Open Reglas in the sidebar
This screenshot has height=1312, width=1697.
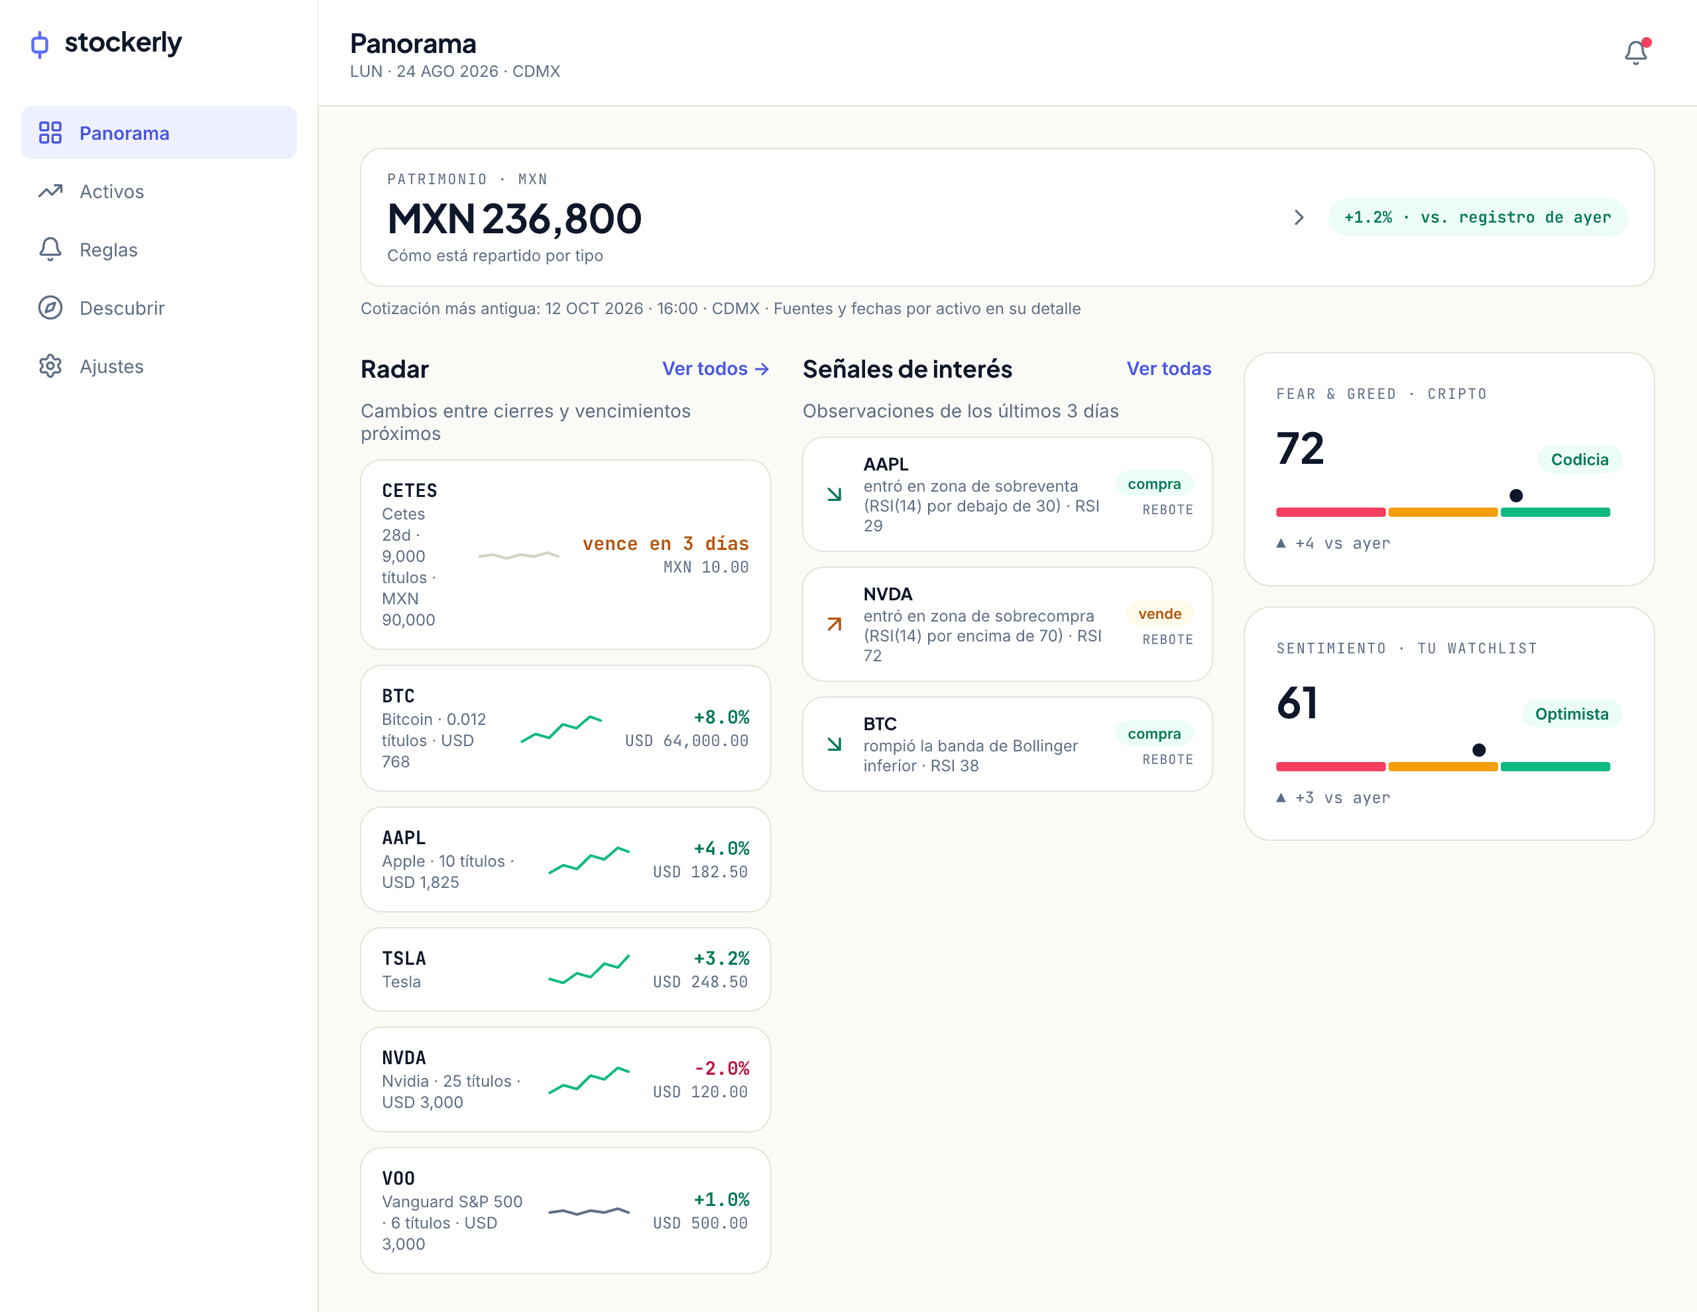158,249
